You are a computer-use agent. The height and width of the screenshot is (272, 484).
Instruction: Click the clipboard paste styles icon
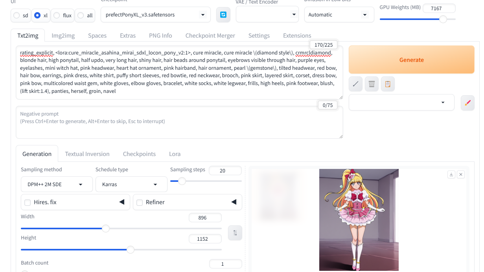pos(388,84)
